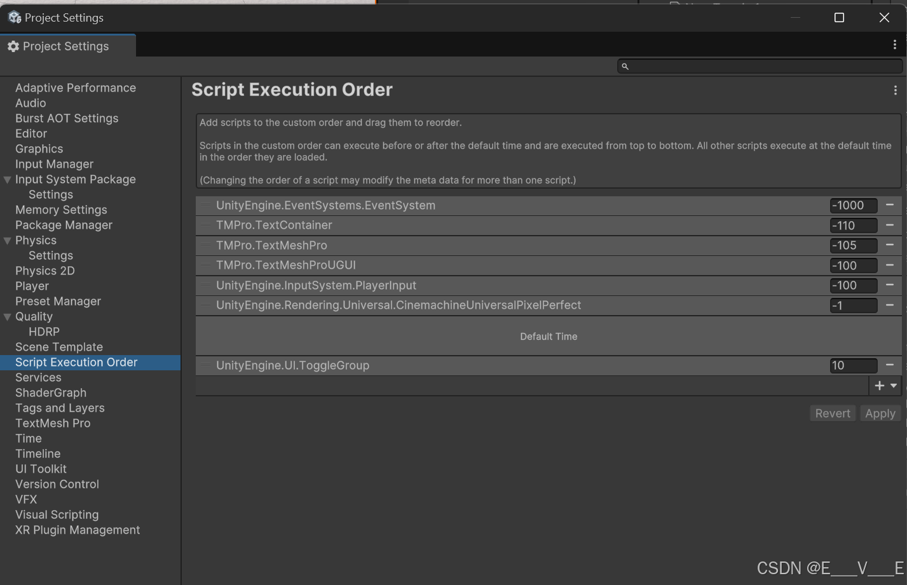Select Settings under Input System Package

coord(51,194)
